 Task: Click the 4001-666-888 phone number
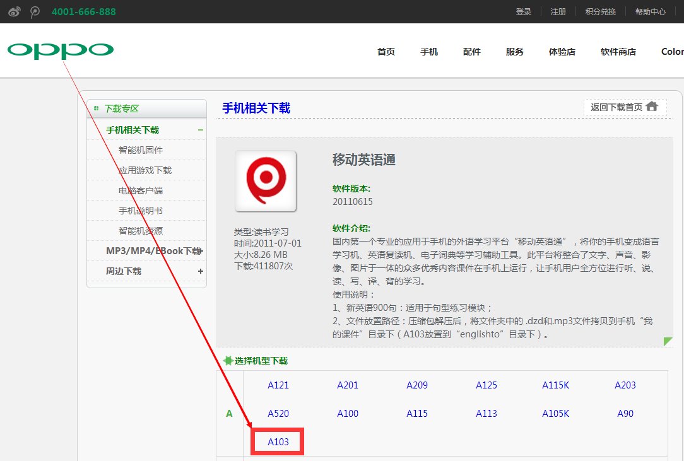pos(84,12)
